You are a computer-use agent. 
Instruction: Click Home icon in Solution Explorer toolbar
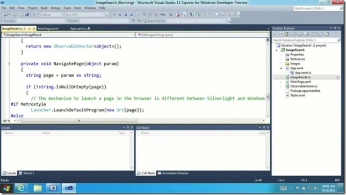[x=286, y=34]
